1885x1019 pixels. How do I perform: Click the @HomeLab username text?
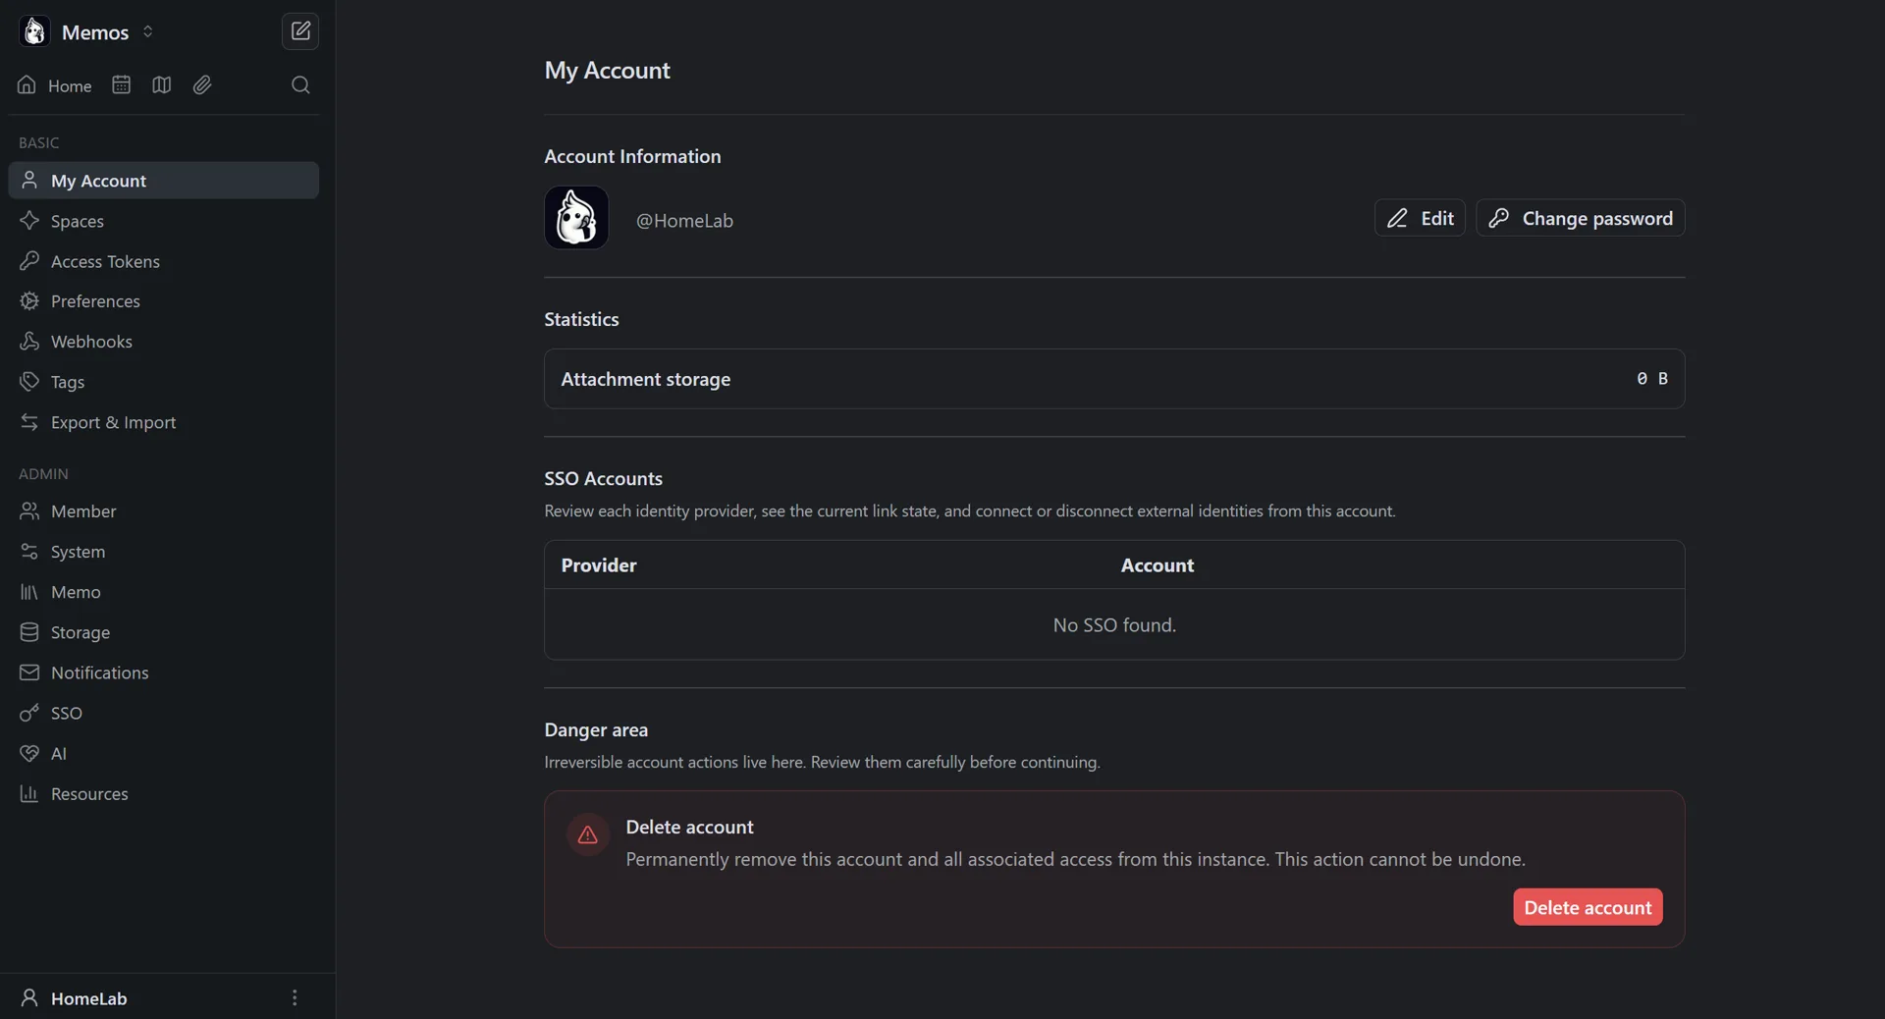[684, 221]
